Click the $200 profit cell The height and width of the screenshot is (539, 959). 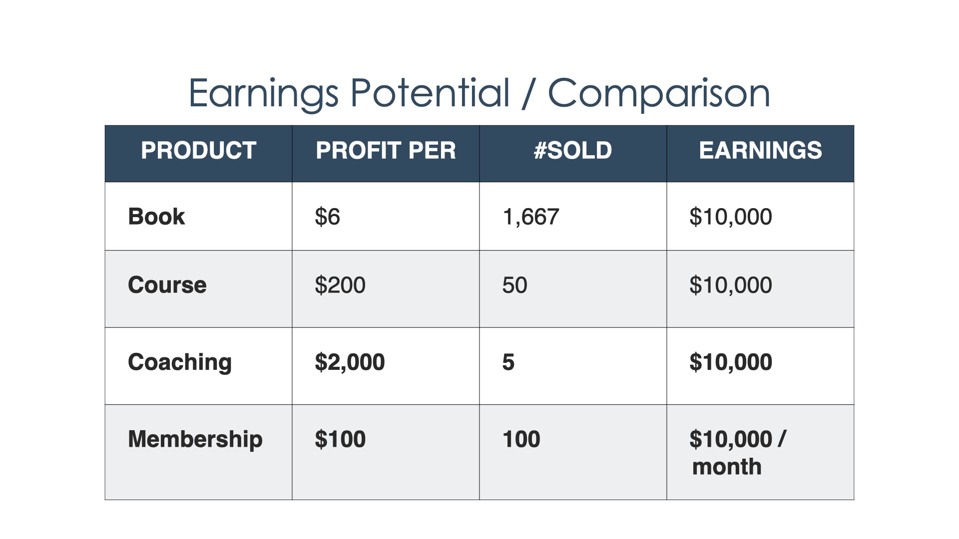[386, 288]
